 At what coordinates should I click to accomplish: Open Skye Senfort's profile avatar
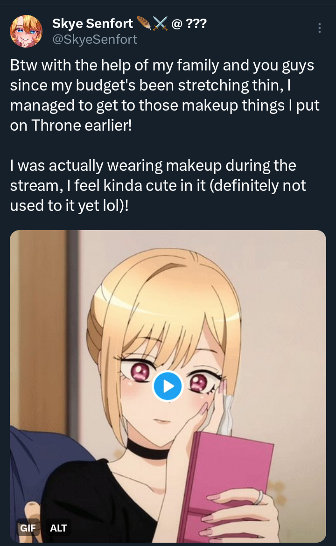pyautogui.click(x=26, y=31)
